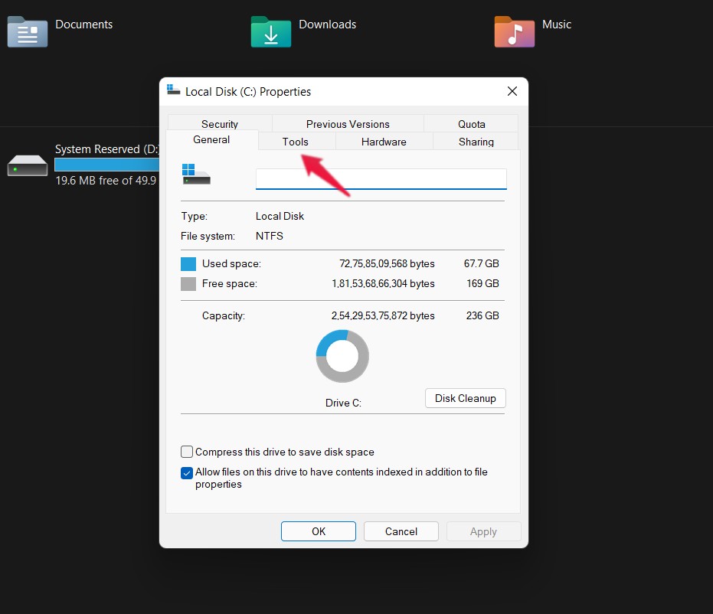Select the Quota tab

[471, 124]
